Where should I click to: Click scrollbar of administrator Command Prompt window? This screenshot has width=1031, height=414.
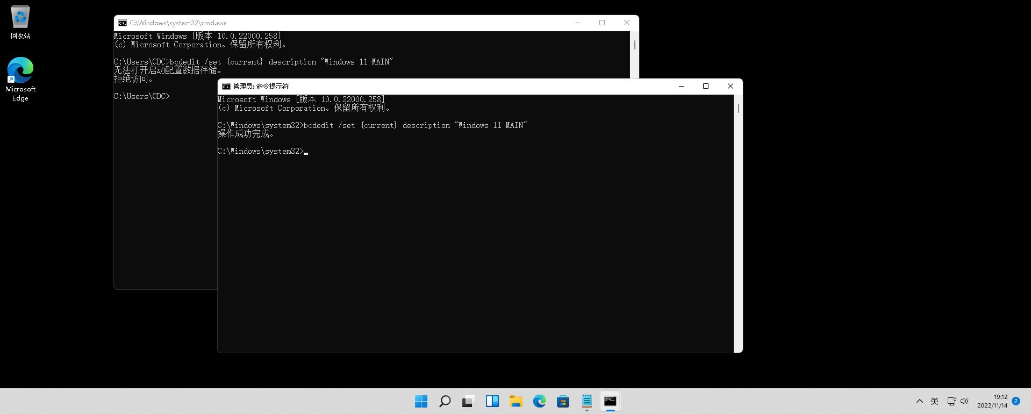click(x=738, y=215)
